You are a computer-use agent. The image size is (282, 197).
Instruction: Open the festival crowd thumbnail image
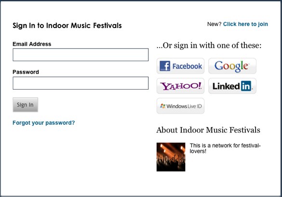[171, 157]
